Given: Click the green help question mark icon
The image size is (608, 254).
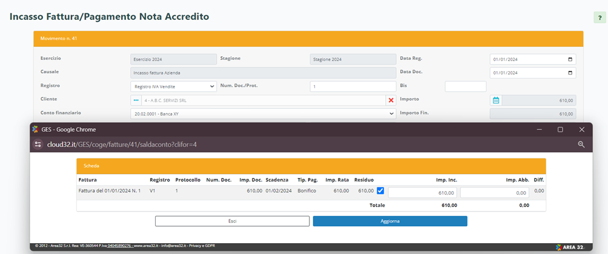Looking at the screenshot, I should 598,18.
